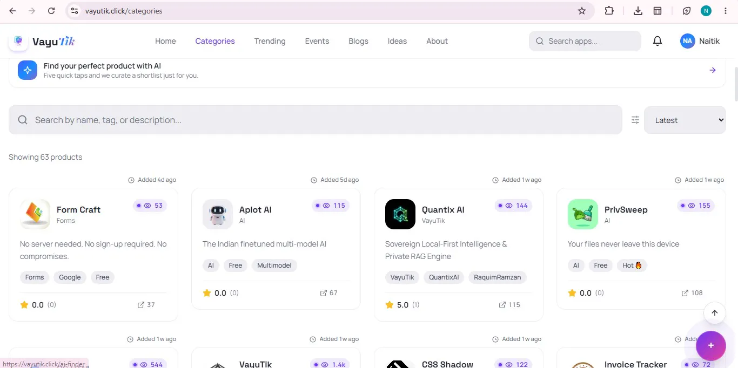
Task: Click PrivSweep rating star
Action: 572,293
